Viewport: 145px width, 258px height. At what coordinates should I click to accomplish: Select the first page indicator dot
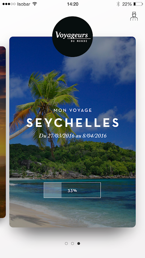point(66,243)
